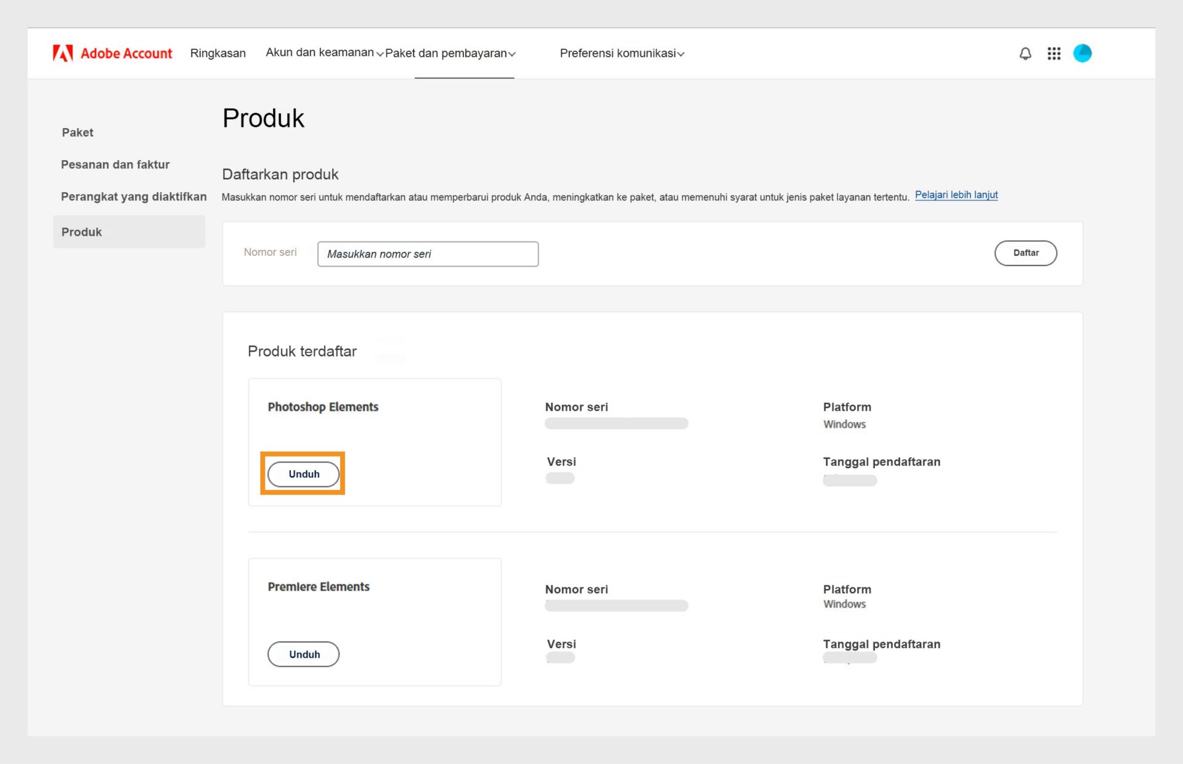Open the Adobe apps grid menu

(x=1054, y=54)
